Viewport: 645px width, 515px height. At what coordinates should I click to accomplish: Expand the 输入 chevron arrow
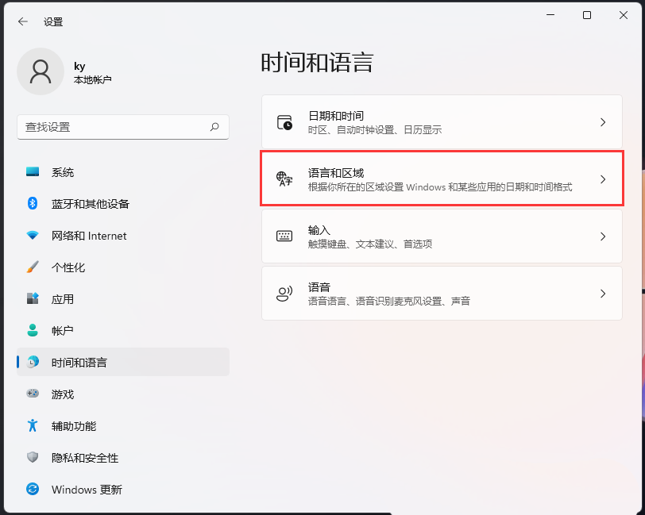point(603,236)
